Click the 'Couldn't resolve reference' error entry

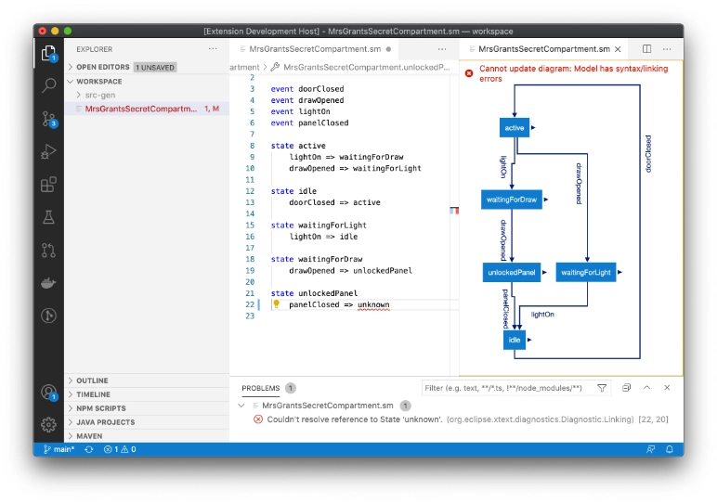(462, 419)
